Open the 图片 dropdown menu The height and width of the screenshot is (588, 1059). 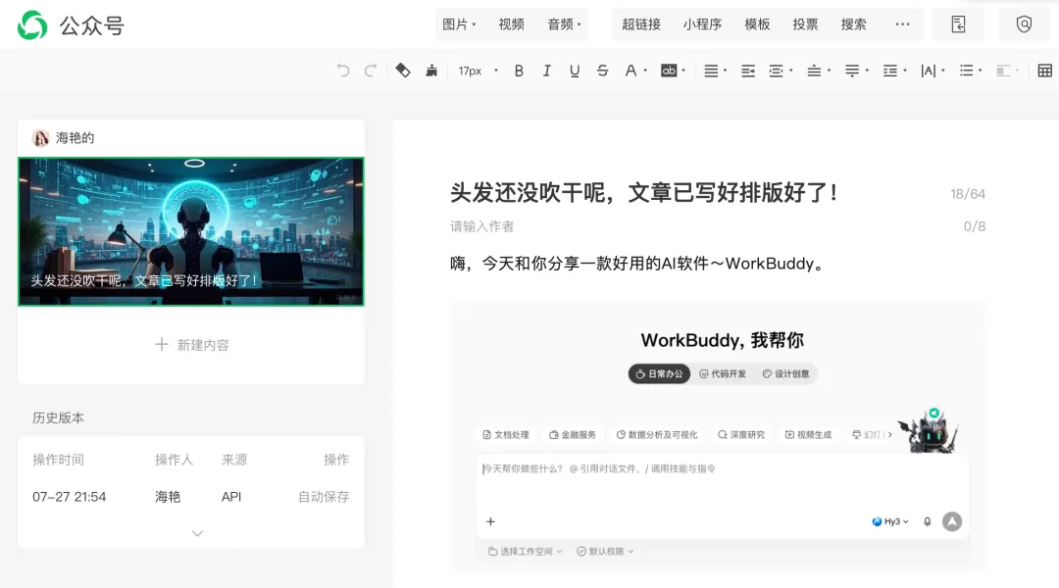(459, 24)
